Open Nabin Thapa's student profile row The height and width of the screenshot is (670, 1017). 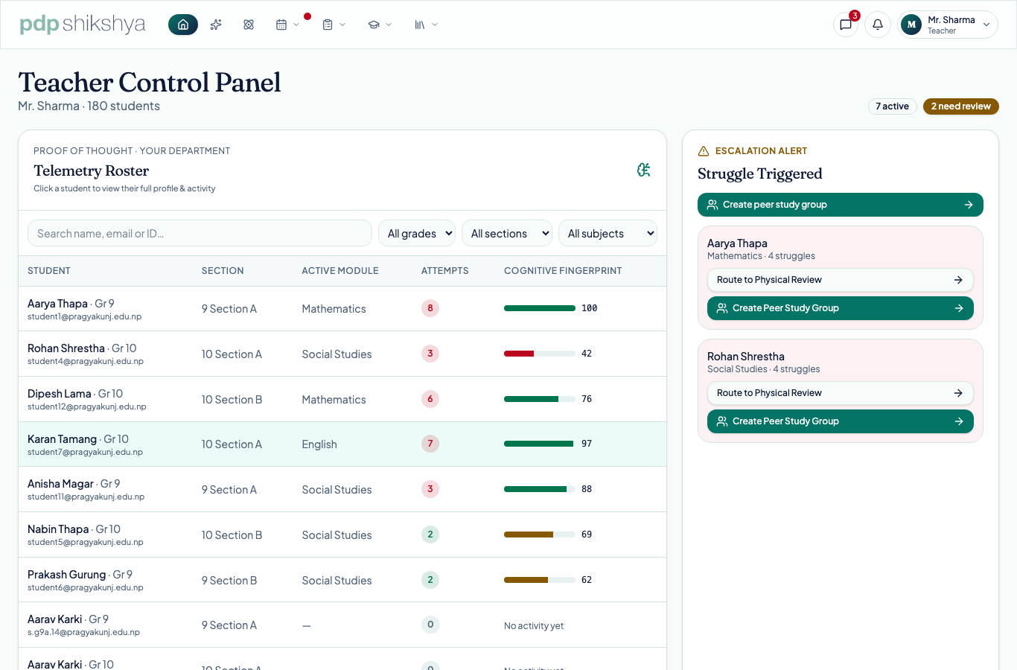pyautogui.click(x=342, y=535)
